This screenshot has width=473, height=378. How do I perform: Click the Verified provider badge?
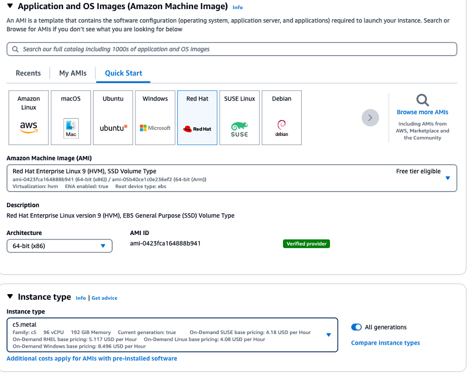pos(306,244)
